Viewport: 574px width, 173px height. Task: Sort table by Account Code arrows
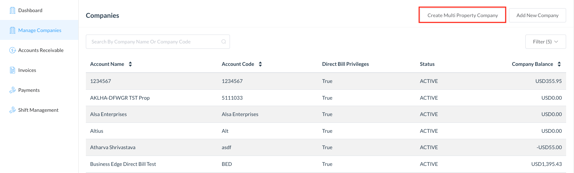point(260,64)
